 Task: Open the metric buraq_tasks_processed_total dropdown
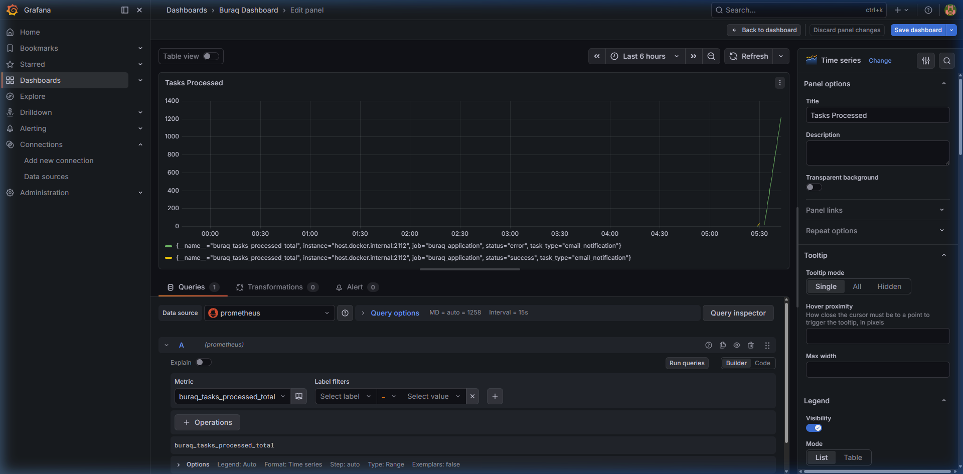click(x=233, y=396)
